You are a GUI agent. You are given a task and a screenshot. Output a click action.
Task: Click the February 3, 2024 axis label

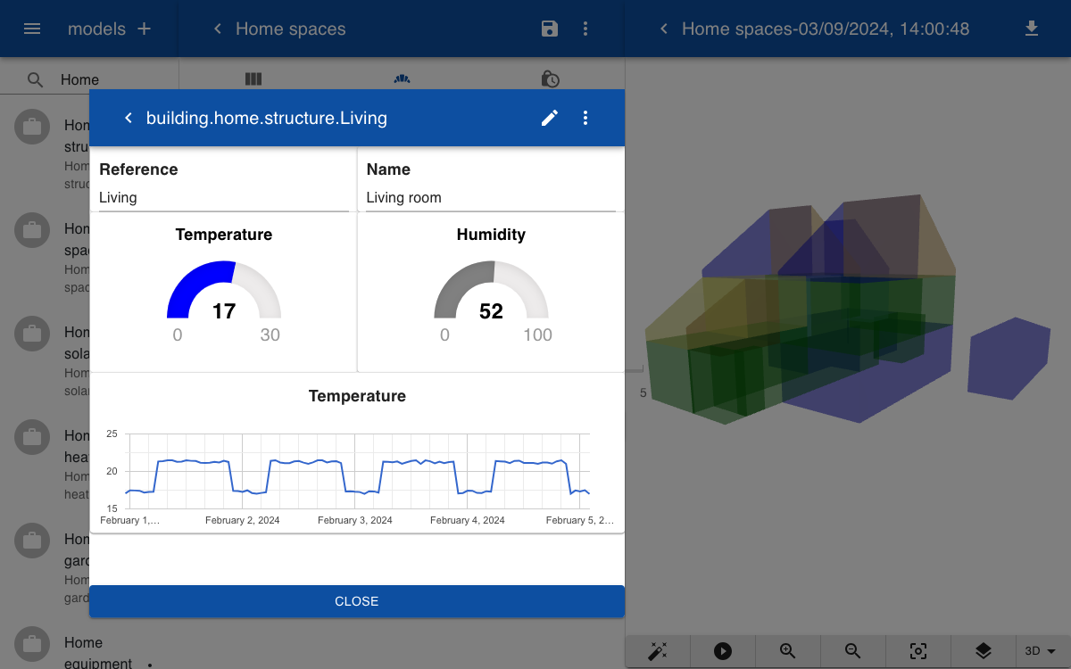coord(354,520)
